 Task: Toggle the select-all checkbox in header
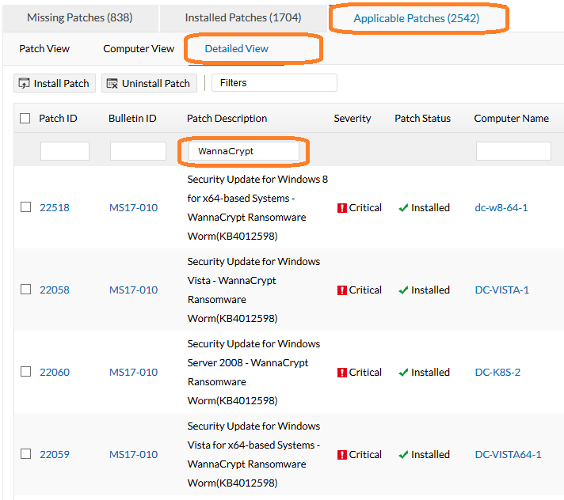coord(25,118)
